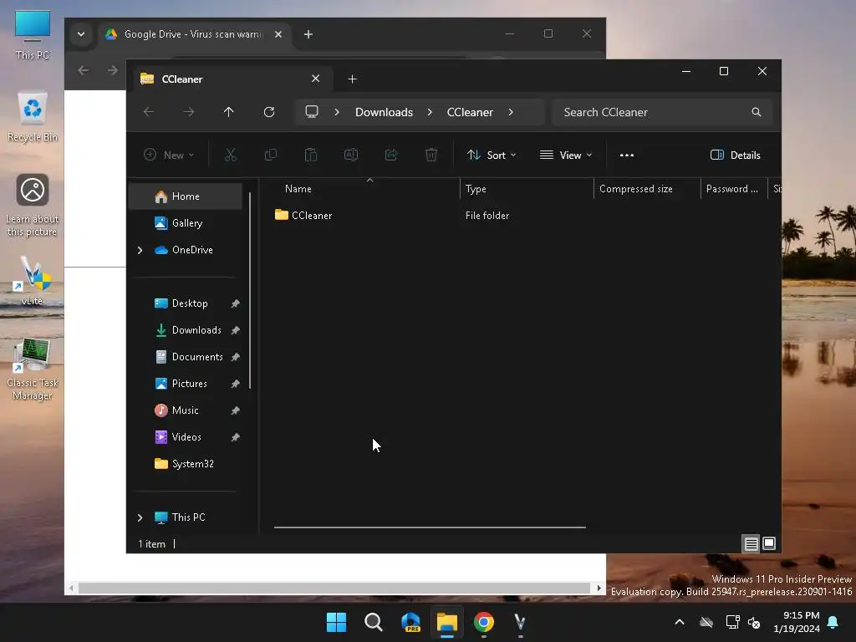Close the Google Drive Chrome tab
The width and height of the screenshot is (856, 642).
click(x=278, y=34)
